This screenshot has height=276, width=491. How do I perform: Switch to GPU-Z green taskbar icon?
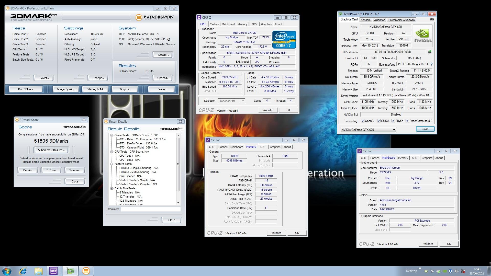click(70, 271)
